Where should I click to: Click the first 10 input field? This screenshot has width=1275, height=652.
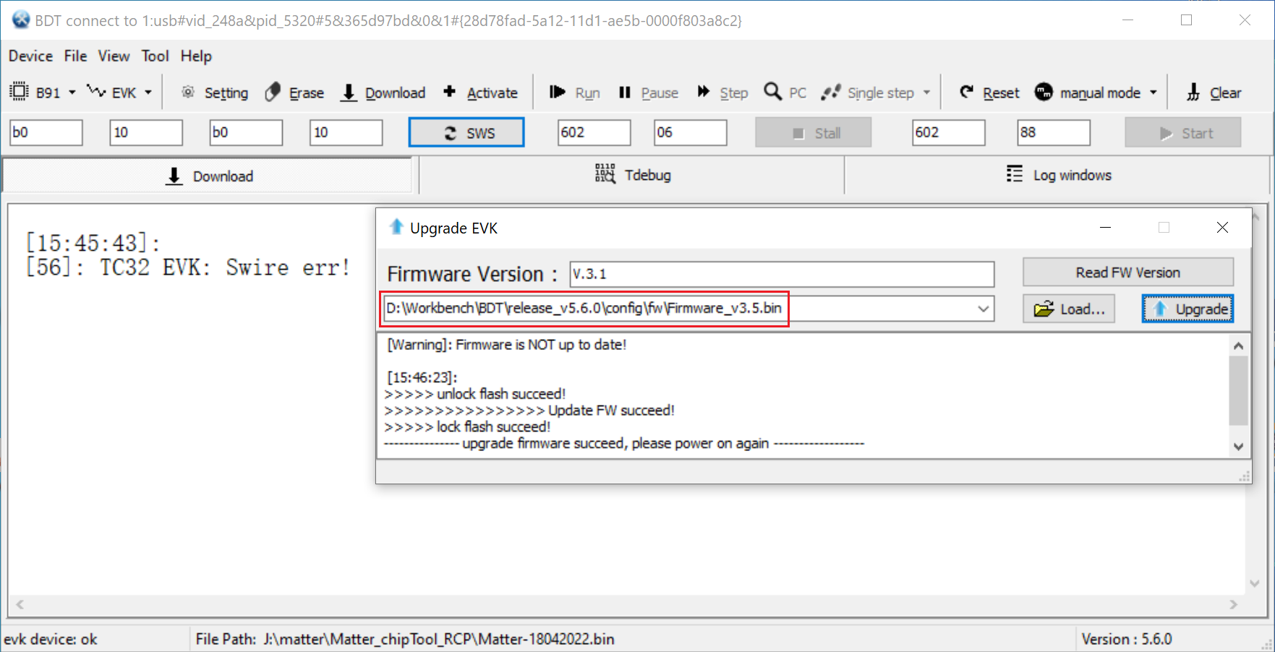click(146, 132)
